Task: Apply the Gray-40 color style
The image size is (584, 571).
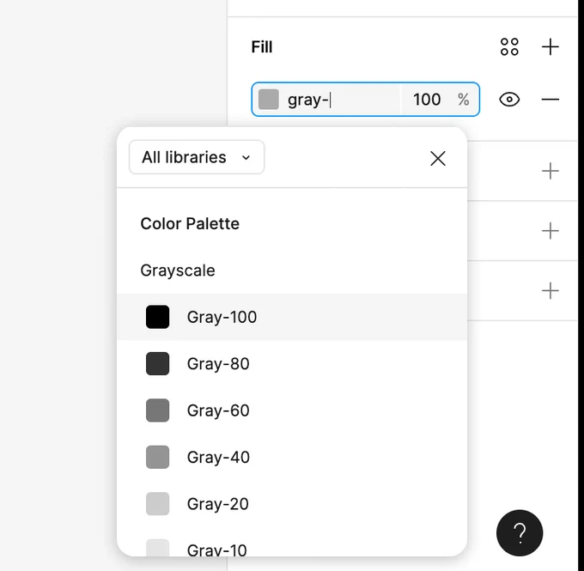Action: pyautogui.click(x=292, y=457)
